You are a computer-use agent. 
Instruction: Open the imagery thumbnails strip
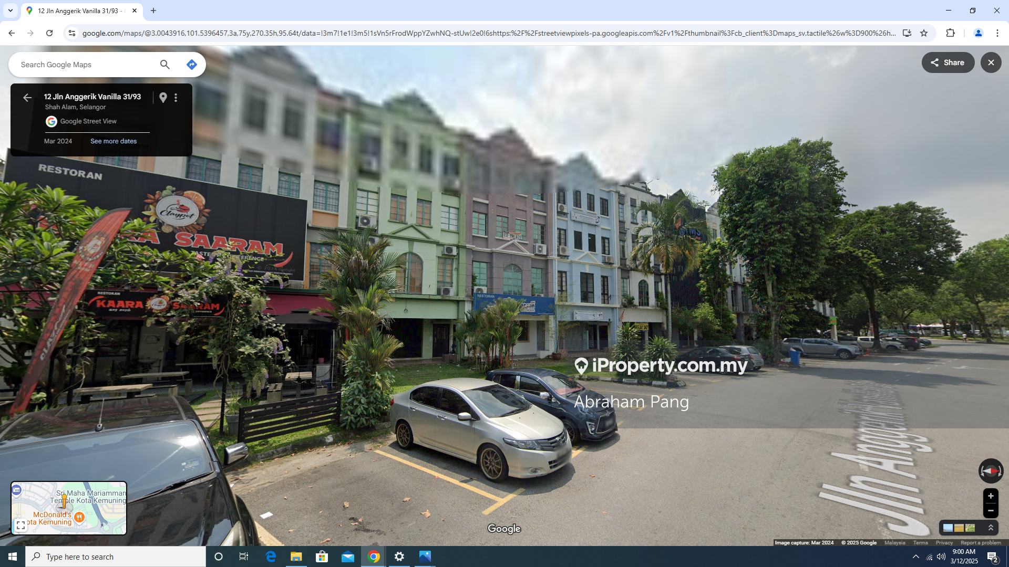[x=959, y=528]
